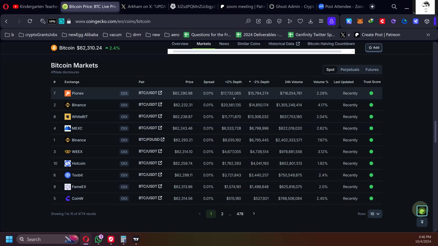Open the green CoinGecko floating widget
438x246 pixels.
[422, 211]
